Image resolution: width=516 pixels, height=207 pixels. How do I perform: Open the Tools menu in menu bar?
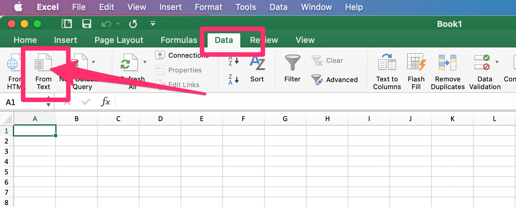click(x=245, y=7)
